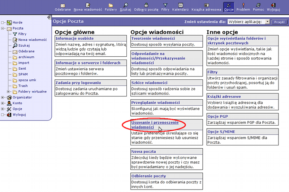Viewport: 289px width, 192px height.
Task: Open the Pomoc help book icon
Action: 258,5
